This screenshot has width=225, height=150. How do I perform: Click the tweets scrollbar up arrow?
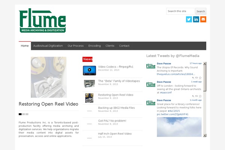click(205, 63)
